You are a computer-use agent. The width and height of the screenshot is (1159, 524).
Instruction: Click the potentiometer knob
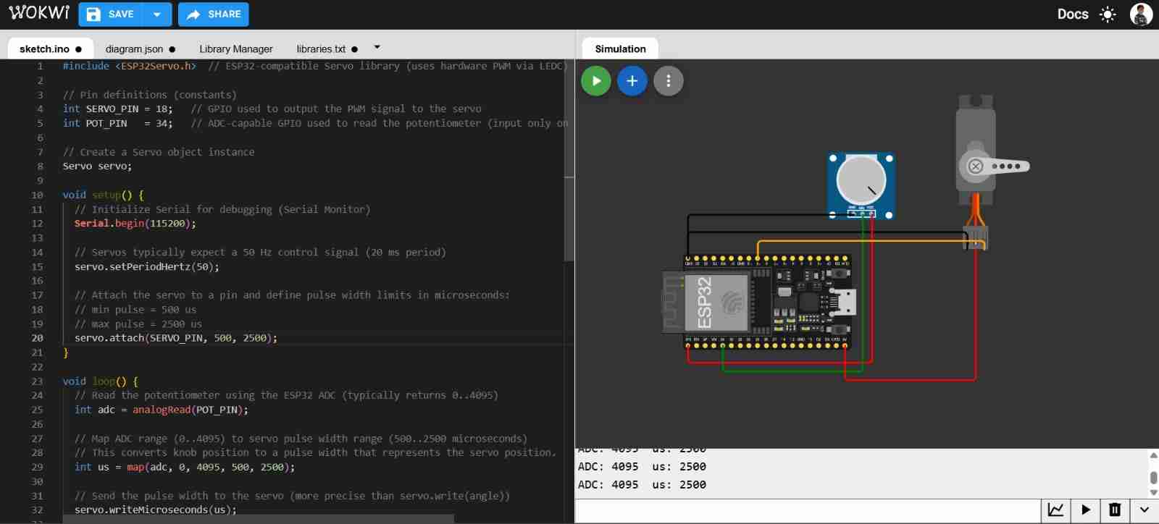[x=861, y=179]
